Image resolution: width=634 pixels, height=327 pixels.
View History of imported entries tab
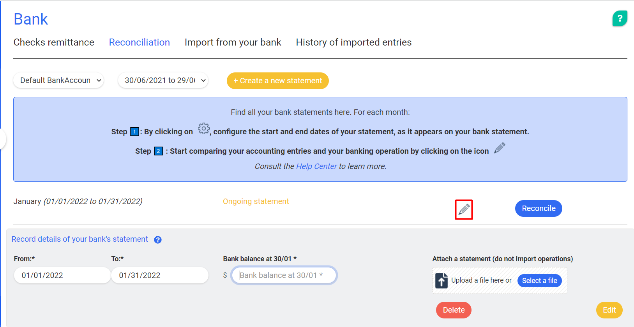pos(353,42)
